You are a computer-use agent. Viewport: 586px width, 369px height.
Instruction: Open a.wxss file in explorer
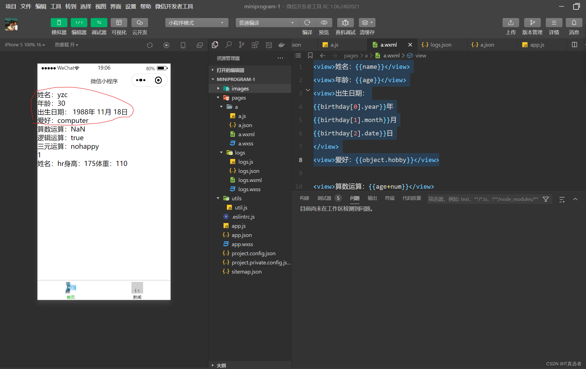245,143
